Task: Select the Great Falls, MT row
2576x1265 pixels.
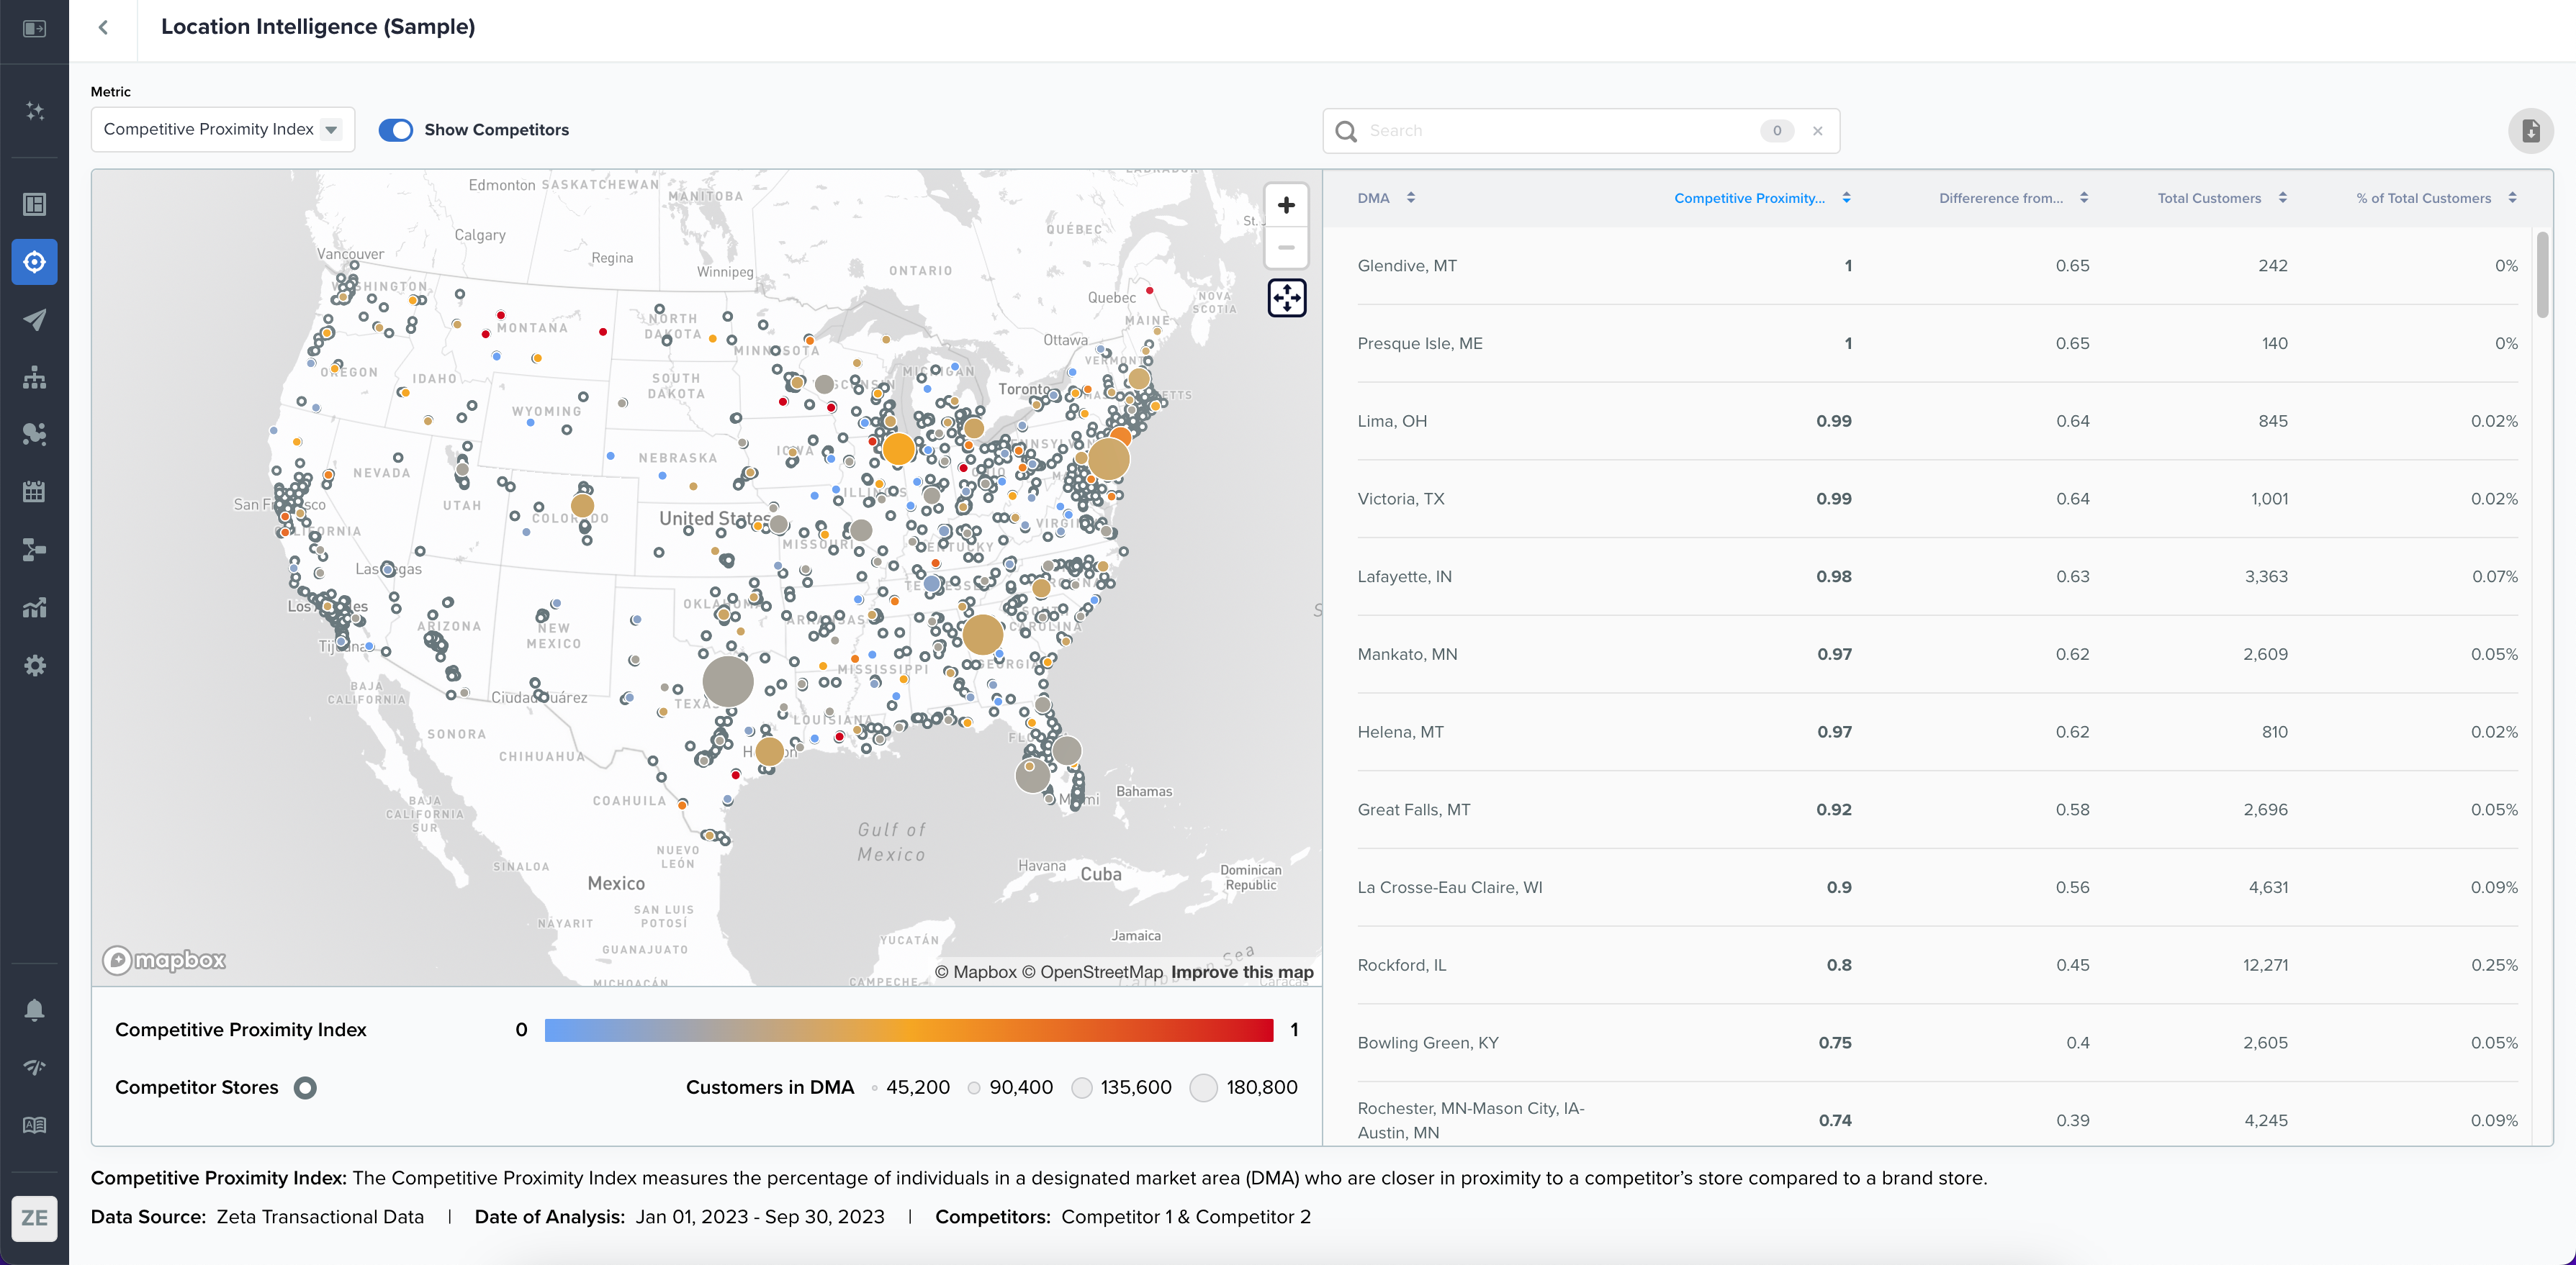Action: pos(1937,810)
